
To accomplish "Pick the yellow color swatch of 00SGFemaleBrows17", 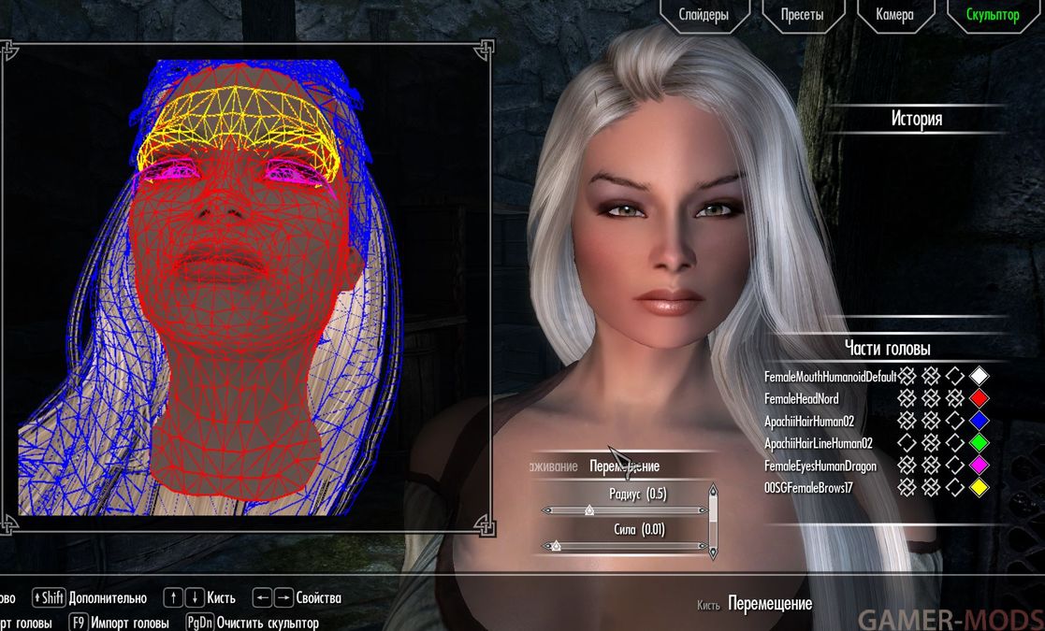I will 979,487.
